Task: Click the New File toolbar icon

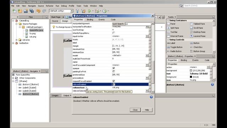Action: tap(14, 11)
